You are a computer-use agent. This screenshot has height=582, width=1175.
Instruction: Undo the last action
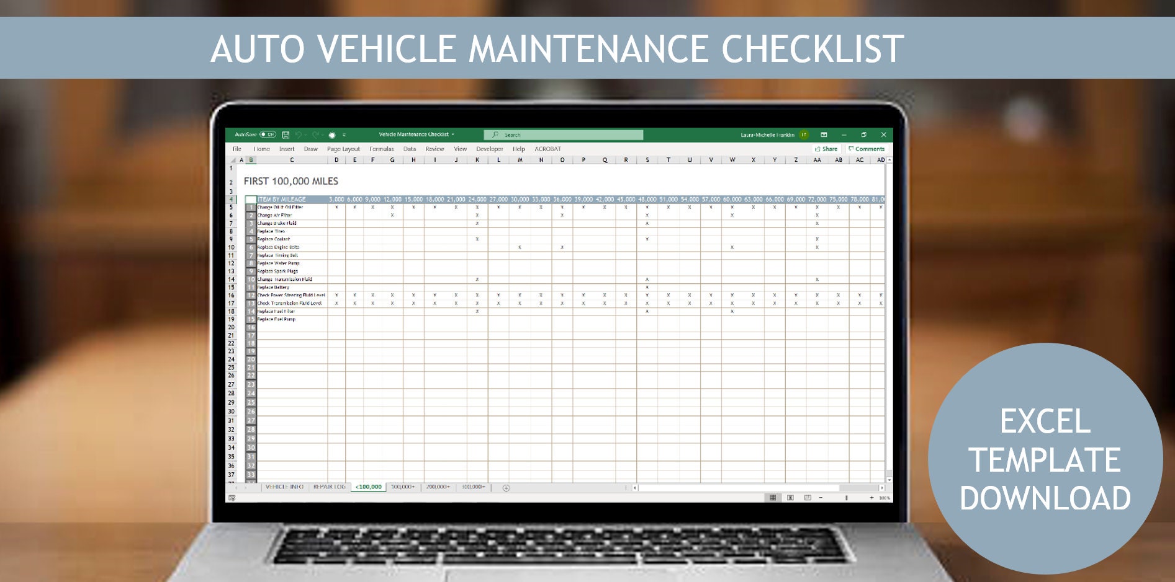pyautogui.click(x=300, y=134)
